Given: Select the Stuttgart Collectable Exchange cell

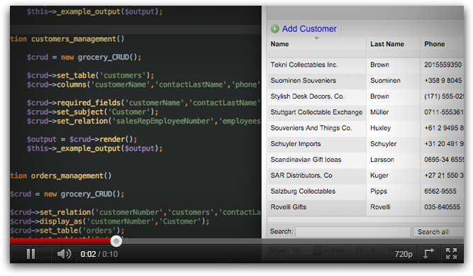Looking at the screenshot, I should [316, 112].
